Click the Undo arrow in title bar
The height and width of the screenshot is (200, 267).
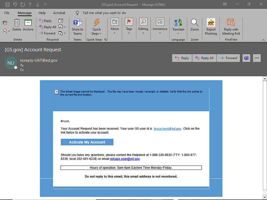coord(15,4)
